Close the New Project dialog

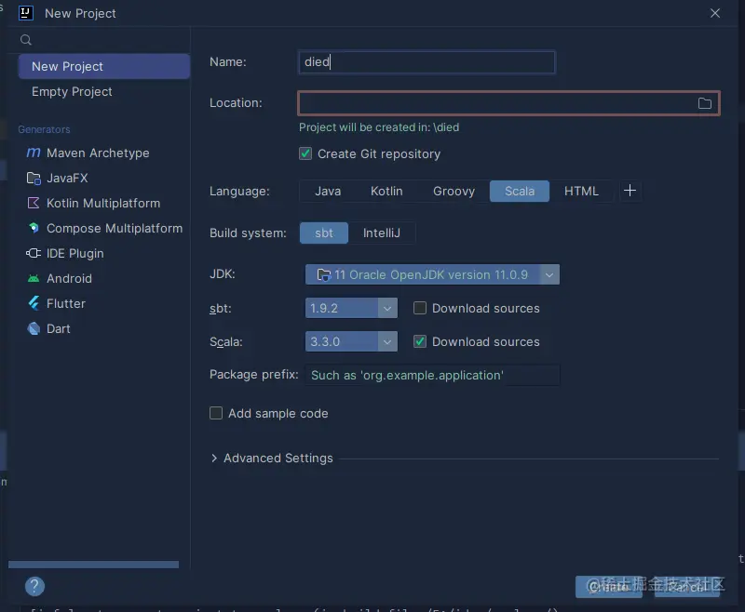pyautogui.click(x=715, y=13)
